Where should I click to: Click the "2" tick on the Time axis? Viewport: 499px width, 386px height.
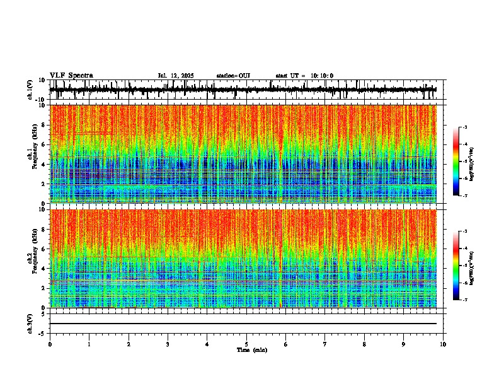point(129,344)
